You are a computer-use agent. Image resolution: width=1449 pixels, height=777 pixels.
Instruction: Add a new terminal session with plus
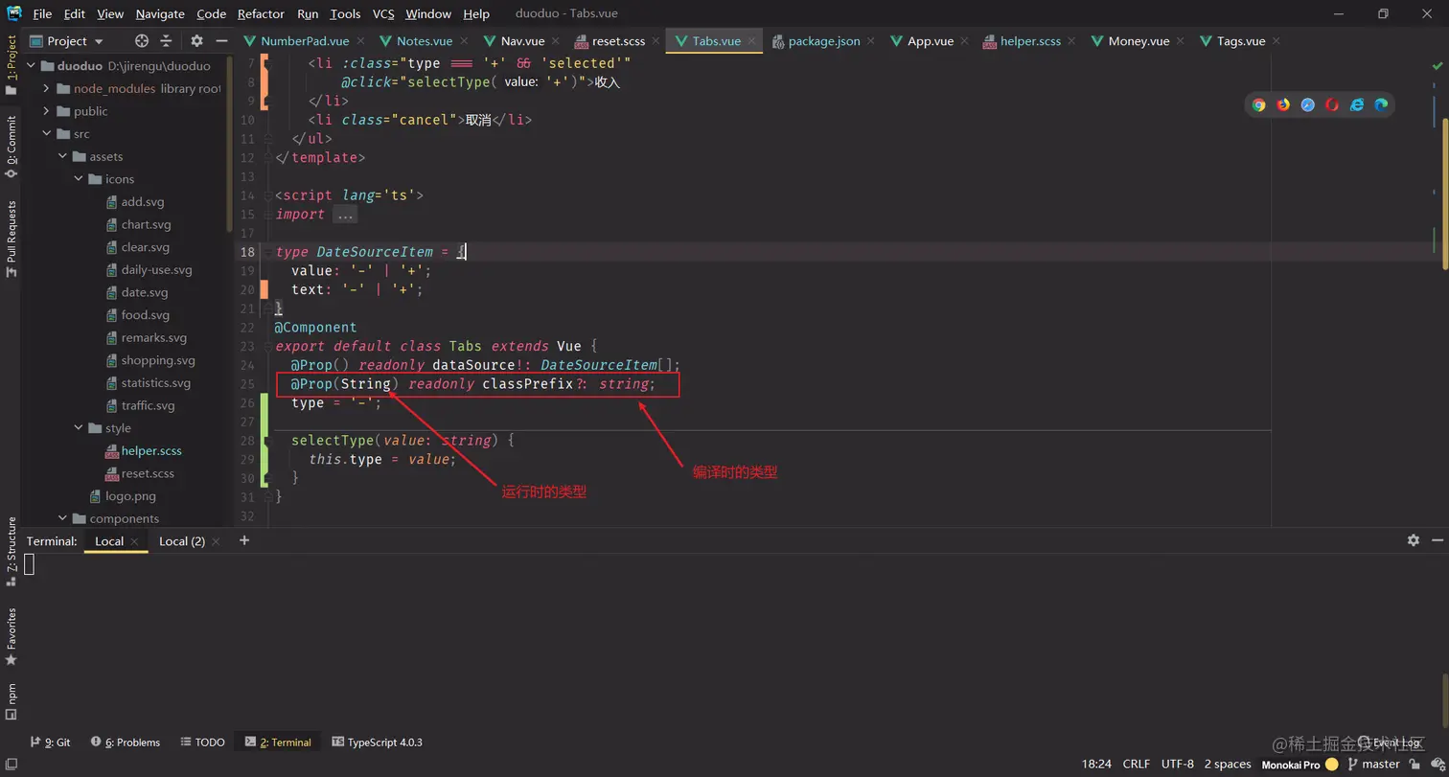point(244,540)
